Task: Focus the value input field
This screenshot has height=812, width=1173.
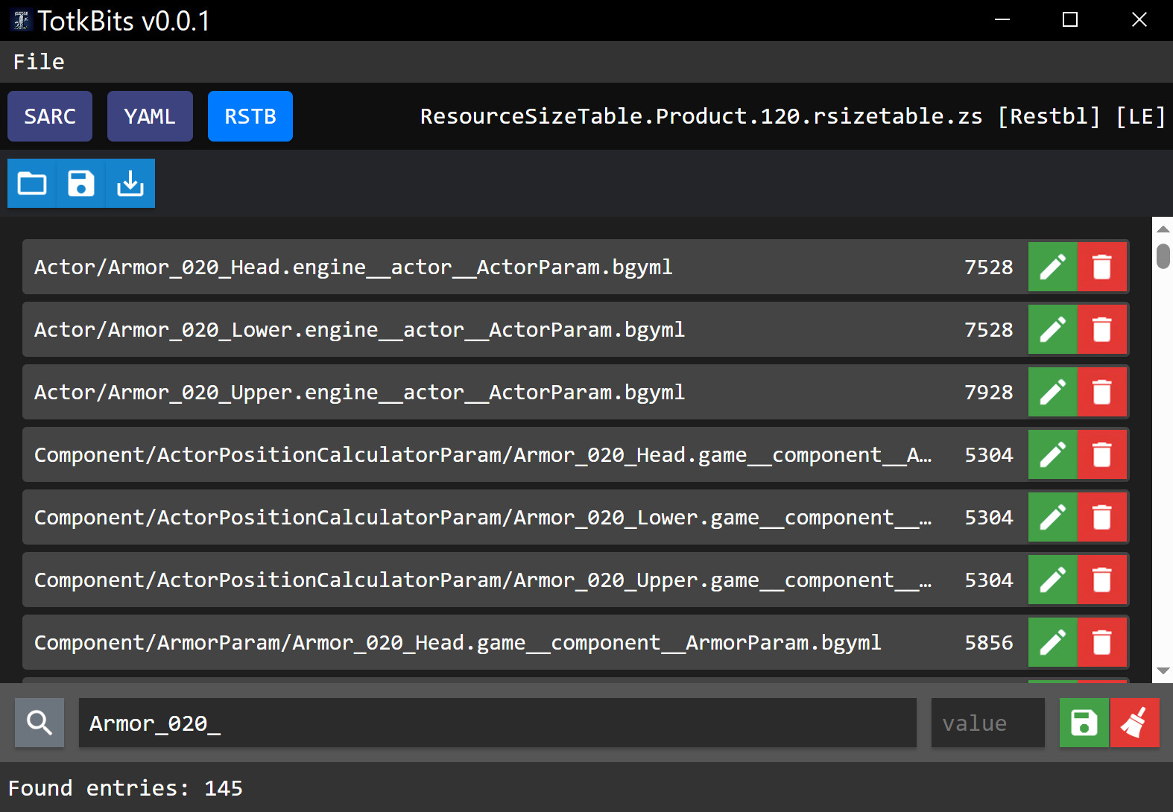Action: click(988, 723)
